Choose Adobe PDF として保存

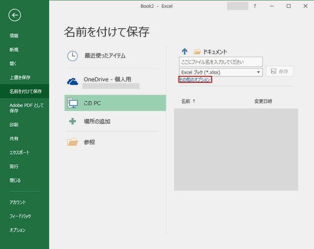(x=26, y=108)
